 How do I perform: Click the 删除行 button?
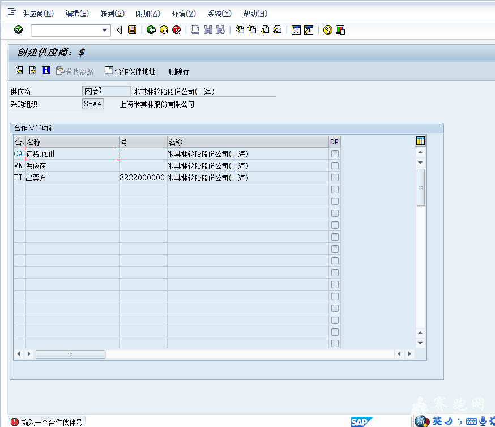[x=179, y=71]
